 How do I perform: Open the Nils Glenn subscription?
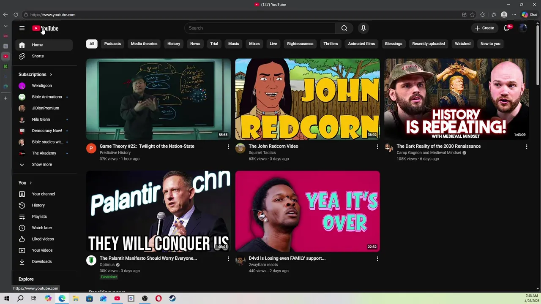click(44, 119)
